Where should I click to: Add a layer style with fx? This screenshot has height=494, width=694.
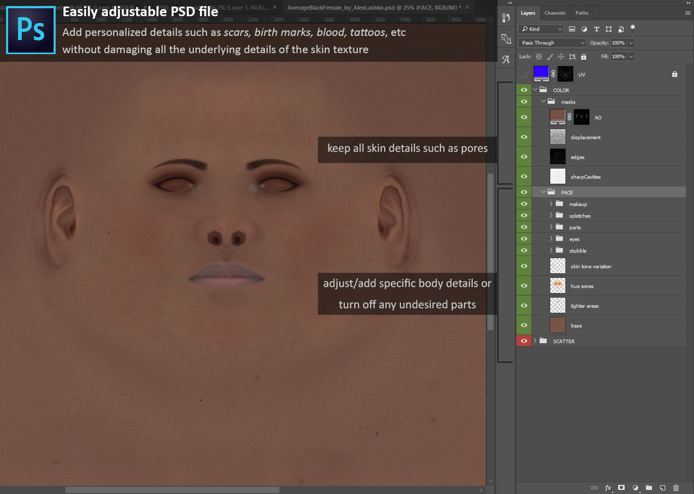(608, 488)
